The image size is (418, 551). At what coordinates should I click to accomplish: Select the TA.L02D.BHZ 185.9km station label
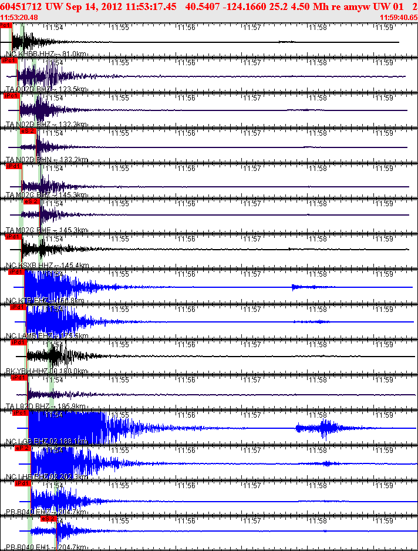46,406
